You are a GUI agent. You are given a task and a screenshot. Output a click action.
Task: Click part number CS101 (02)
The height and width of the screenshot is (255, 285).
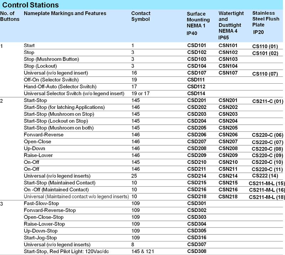(265, 53)
